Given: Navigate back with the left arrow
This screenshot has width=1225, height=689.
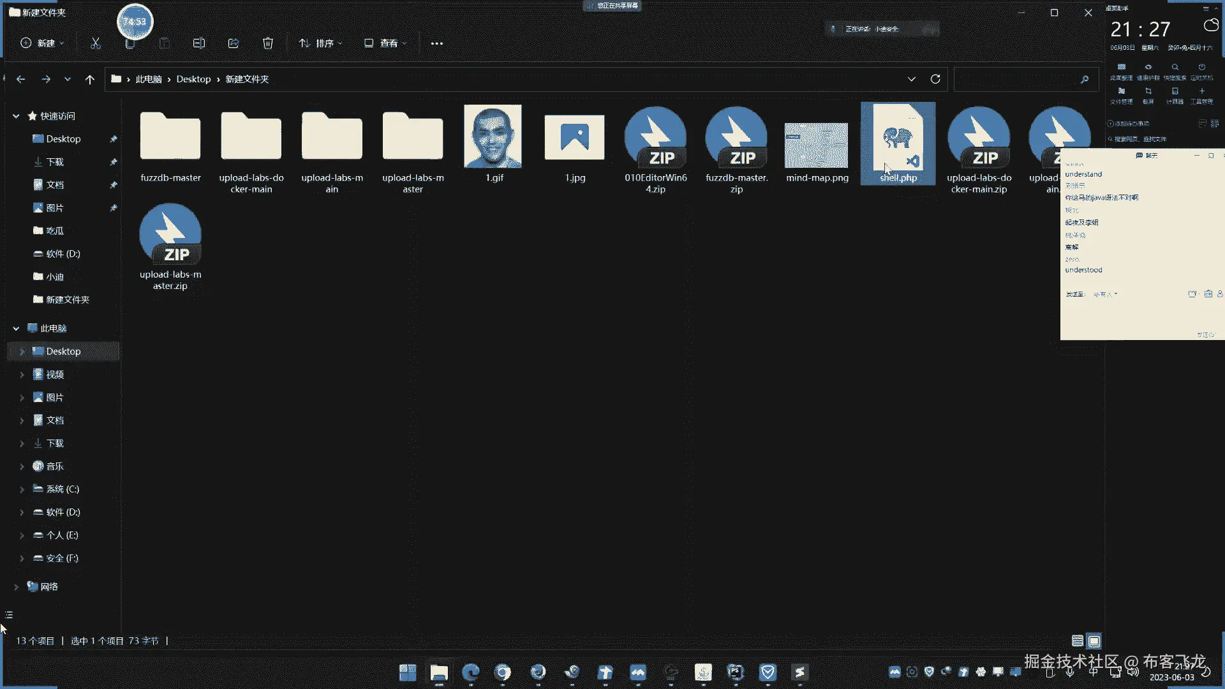Looking at the screenshot, I should (x=21, y=80).
